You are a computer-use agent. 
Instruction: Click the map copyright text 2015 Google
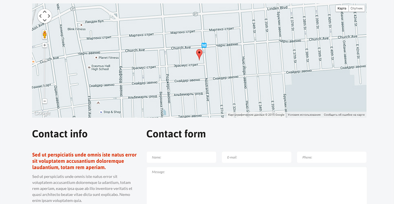(256, 115)
